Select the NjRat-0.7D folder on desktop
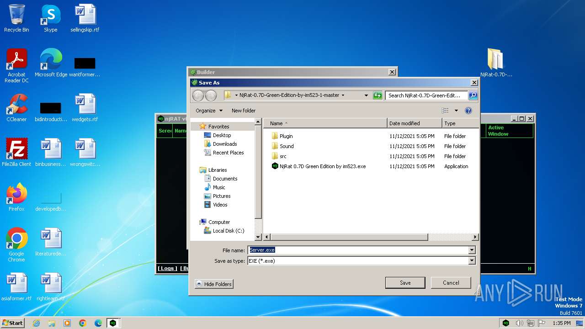The height and width of the screenshot is (329, 585). 496,63
